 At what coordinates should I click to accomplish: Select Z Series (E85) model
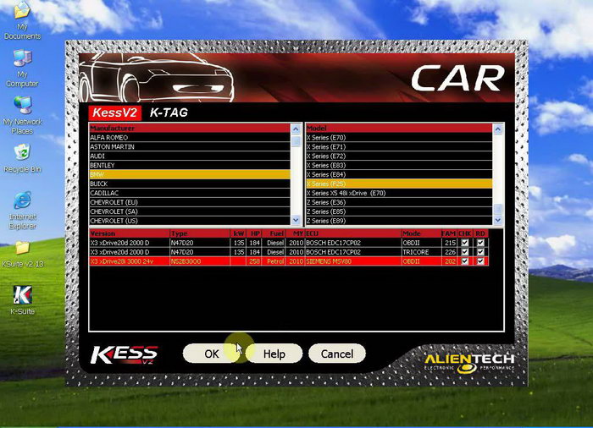(x=399, y=211)
